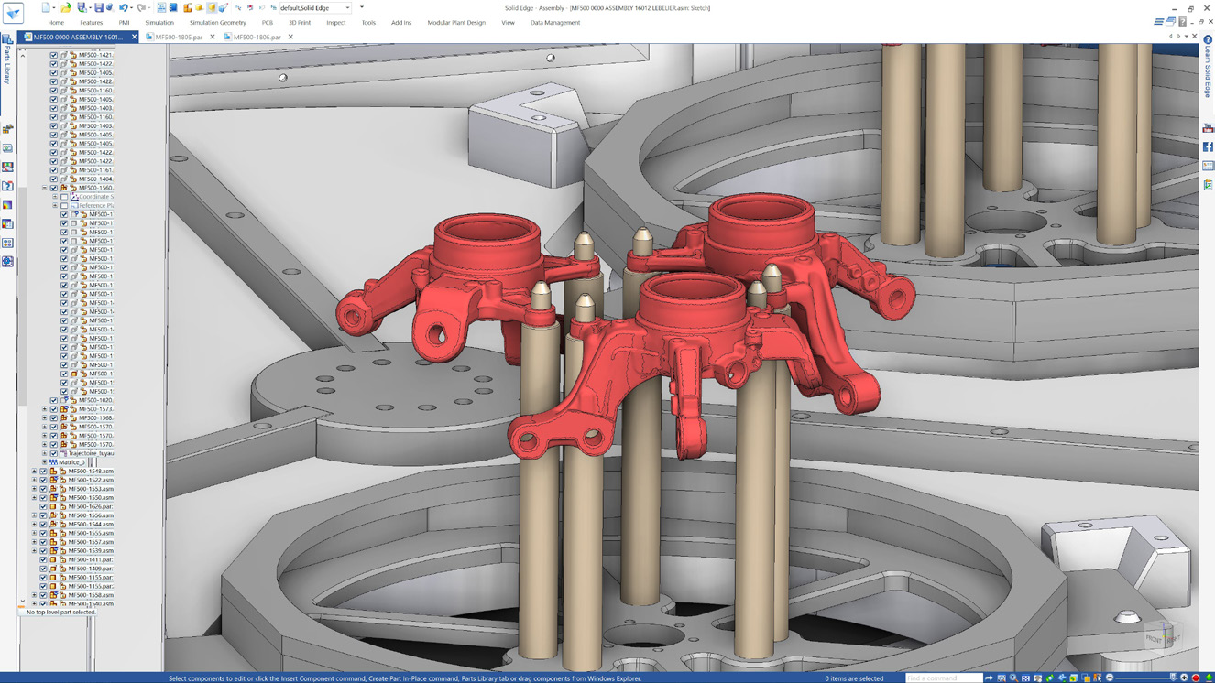Click inside the Find a command field

(x=944, y=678)
